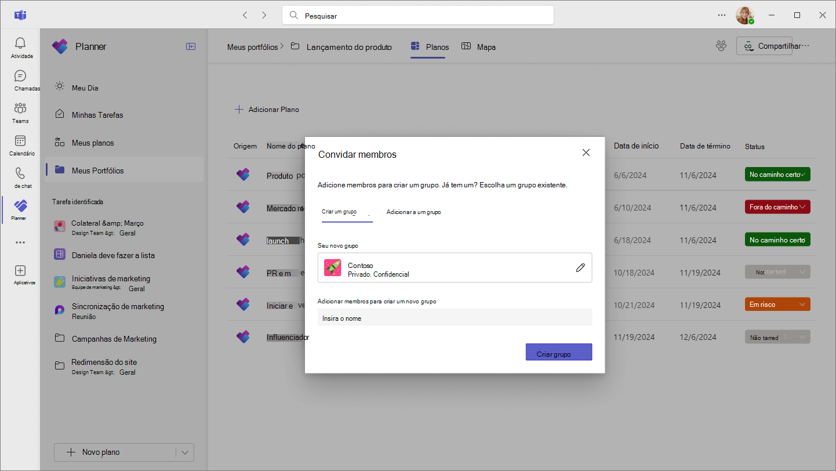Open the Fora do caminho status dropdown
The image size is (836, 471).
(777, 207)
